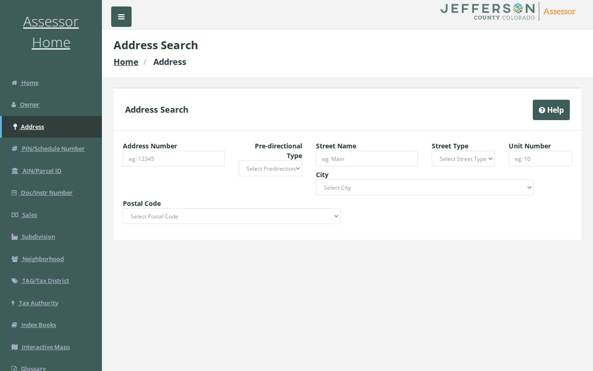Viewport: 593px width, 371px height.
Task: Click the person icon beside Owner
Action: [x=14, y=105]
